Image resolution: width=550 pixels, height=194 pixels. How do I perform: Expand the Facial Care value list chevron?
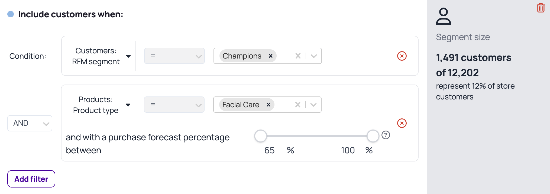[313, 105]
